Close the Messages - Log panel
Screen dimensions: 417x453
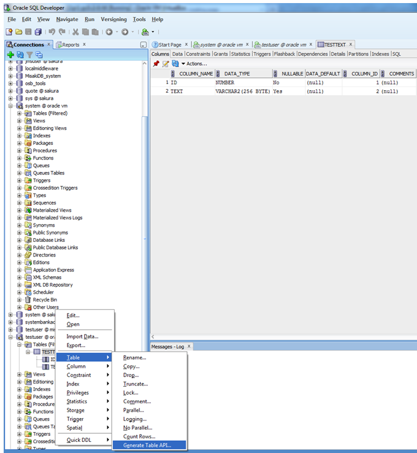click(x=189, y=346)
